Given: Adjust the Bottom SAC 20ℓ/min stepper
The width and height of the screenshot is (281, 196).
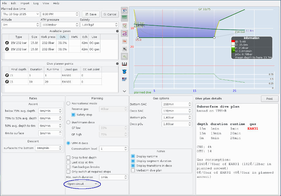Looking at the screenshot, I should coord(190,104).
